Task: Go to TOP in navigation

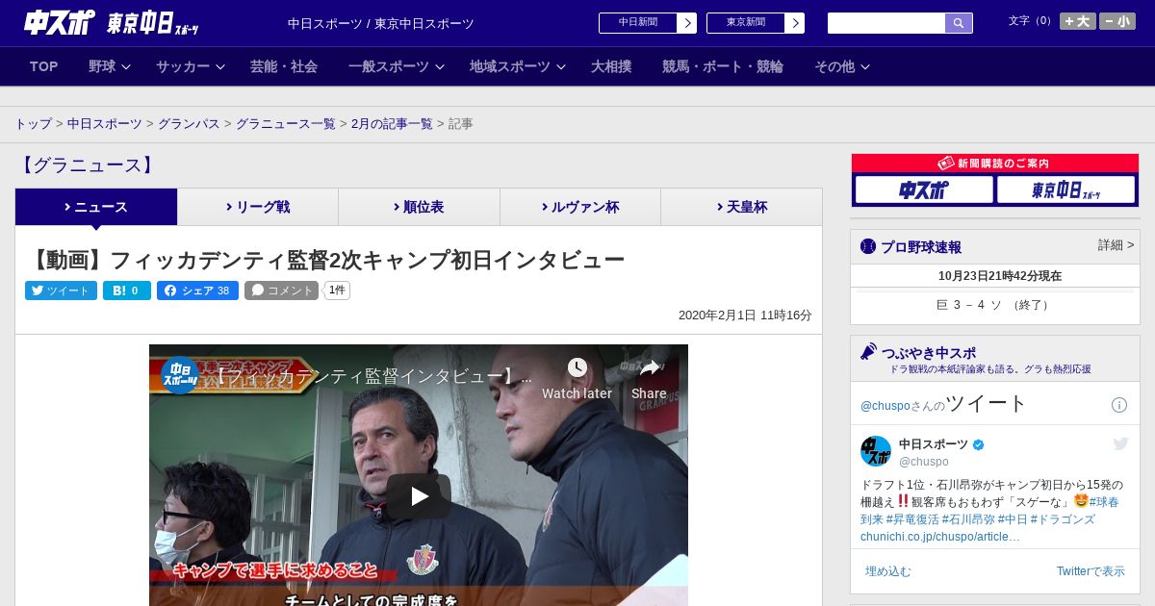Action: [44, 66]
